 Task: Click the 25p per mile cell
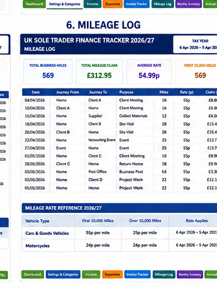pos(145,233)
